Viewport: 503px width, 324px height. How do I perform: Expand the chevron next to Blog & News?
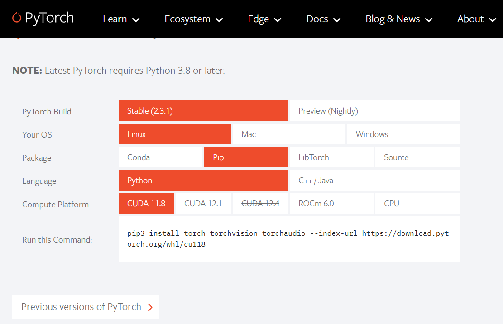429,20
